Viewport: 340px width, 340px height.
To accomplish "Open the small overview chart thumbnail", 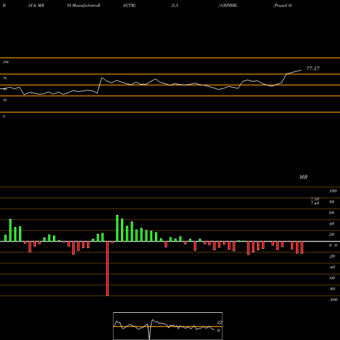I will coord(168,326).
